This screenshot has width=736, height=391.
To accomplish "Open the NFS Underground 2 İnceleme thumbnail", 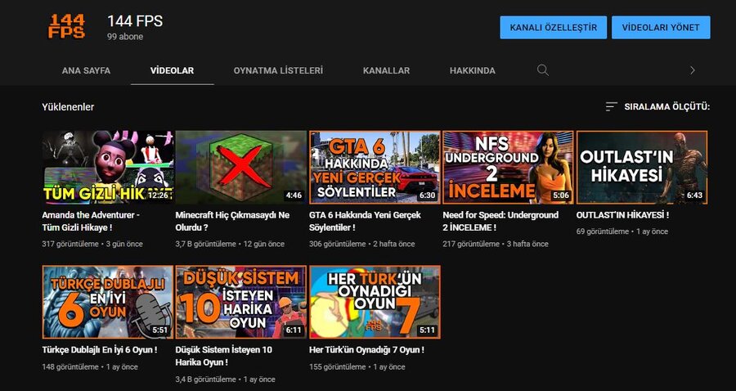I will click(x=508, y=167).
